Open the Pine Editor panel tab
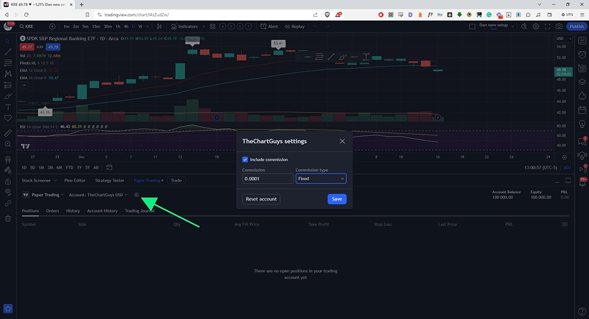Viewport: 589px width, 319px height. coord(75,181)
